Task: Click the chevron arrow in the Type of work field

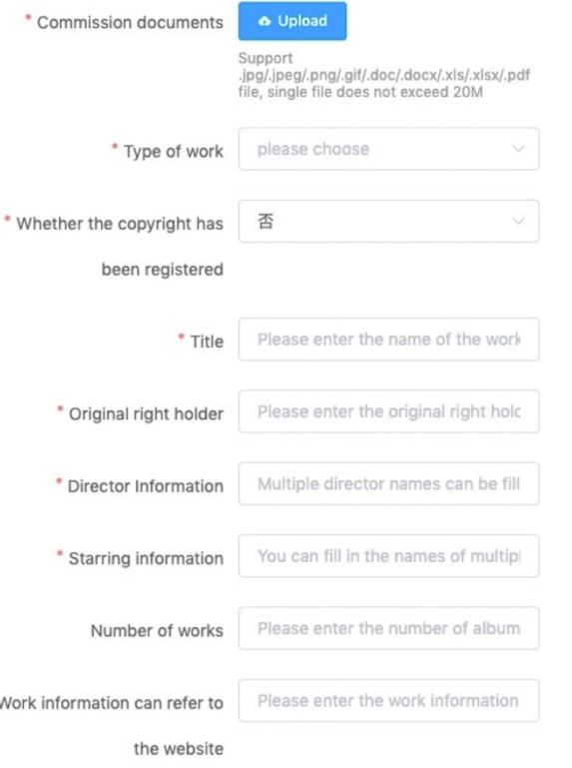Action: tap(518, 149)
